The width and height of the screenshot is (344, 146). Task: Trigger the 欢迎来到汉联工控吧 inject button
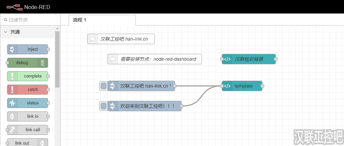104,106
